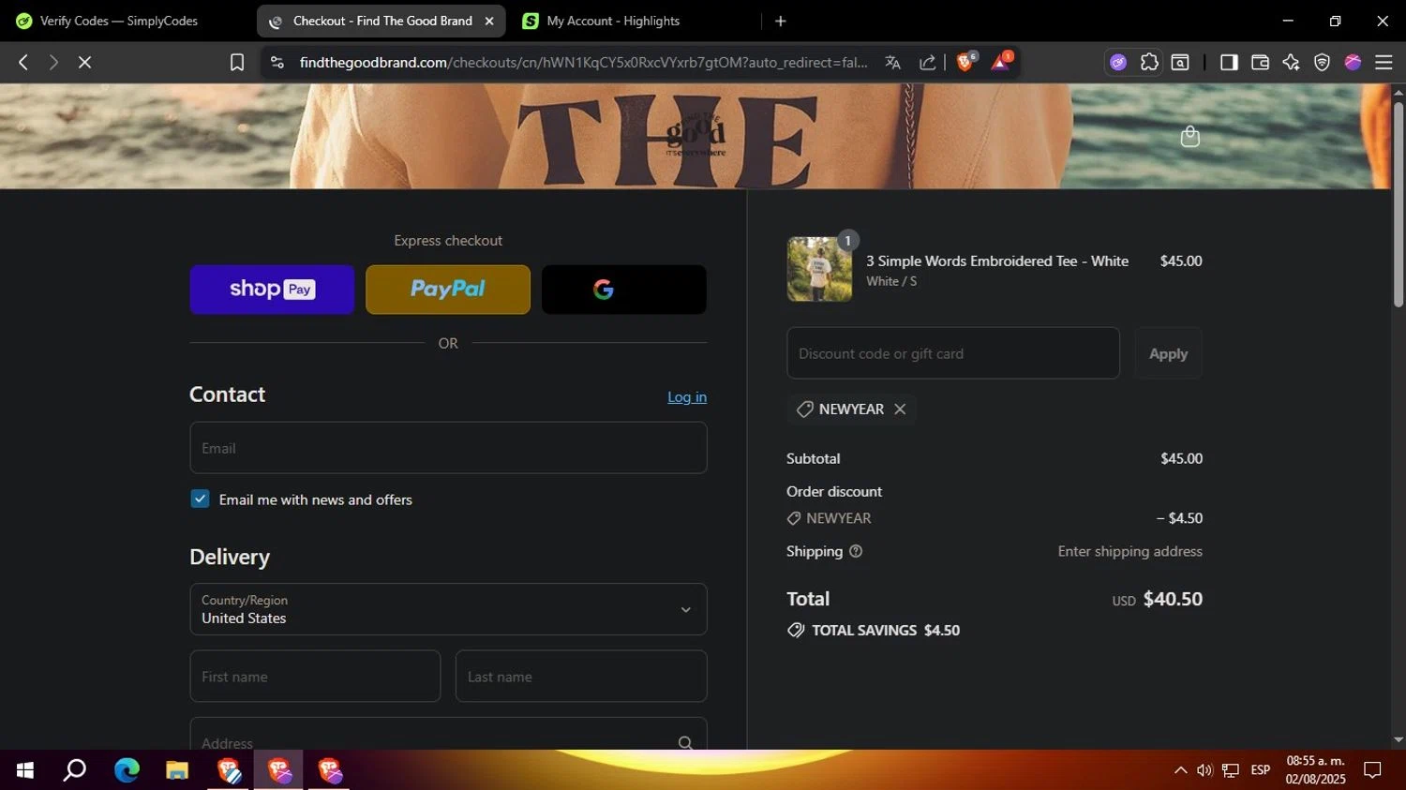1406x790 pixels.
Task: Uncheck Email me with news and offers
Action: point(200,499)
